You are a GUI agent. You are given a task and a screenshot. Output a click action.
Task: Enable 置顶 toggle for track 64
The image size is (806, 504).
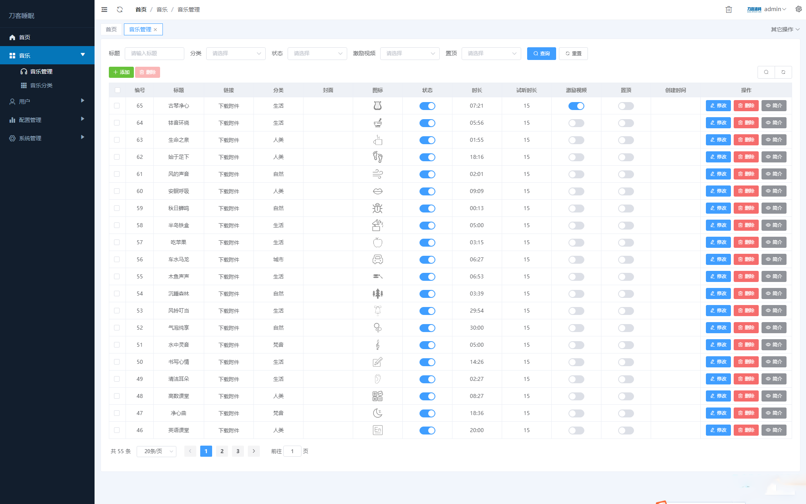[626, 122]
